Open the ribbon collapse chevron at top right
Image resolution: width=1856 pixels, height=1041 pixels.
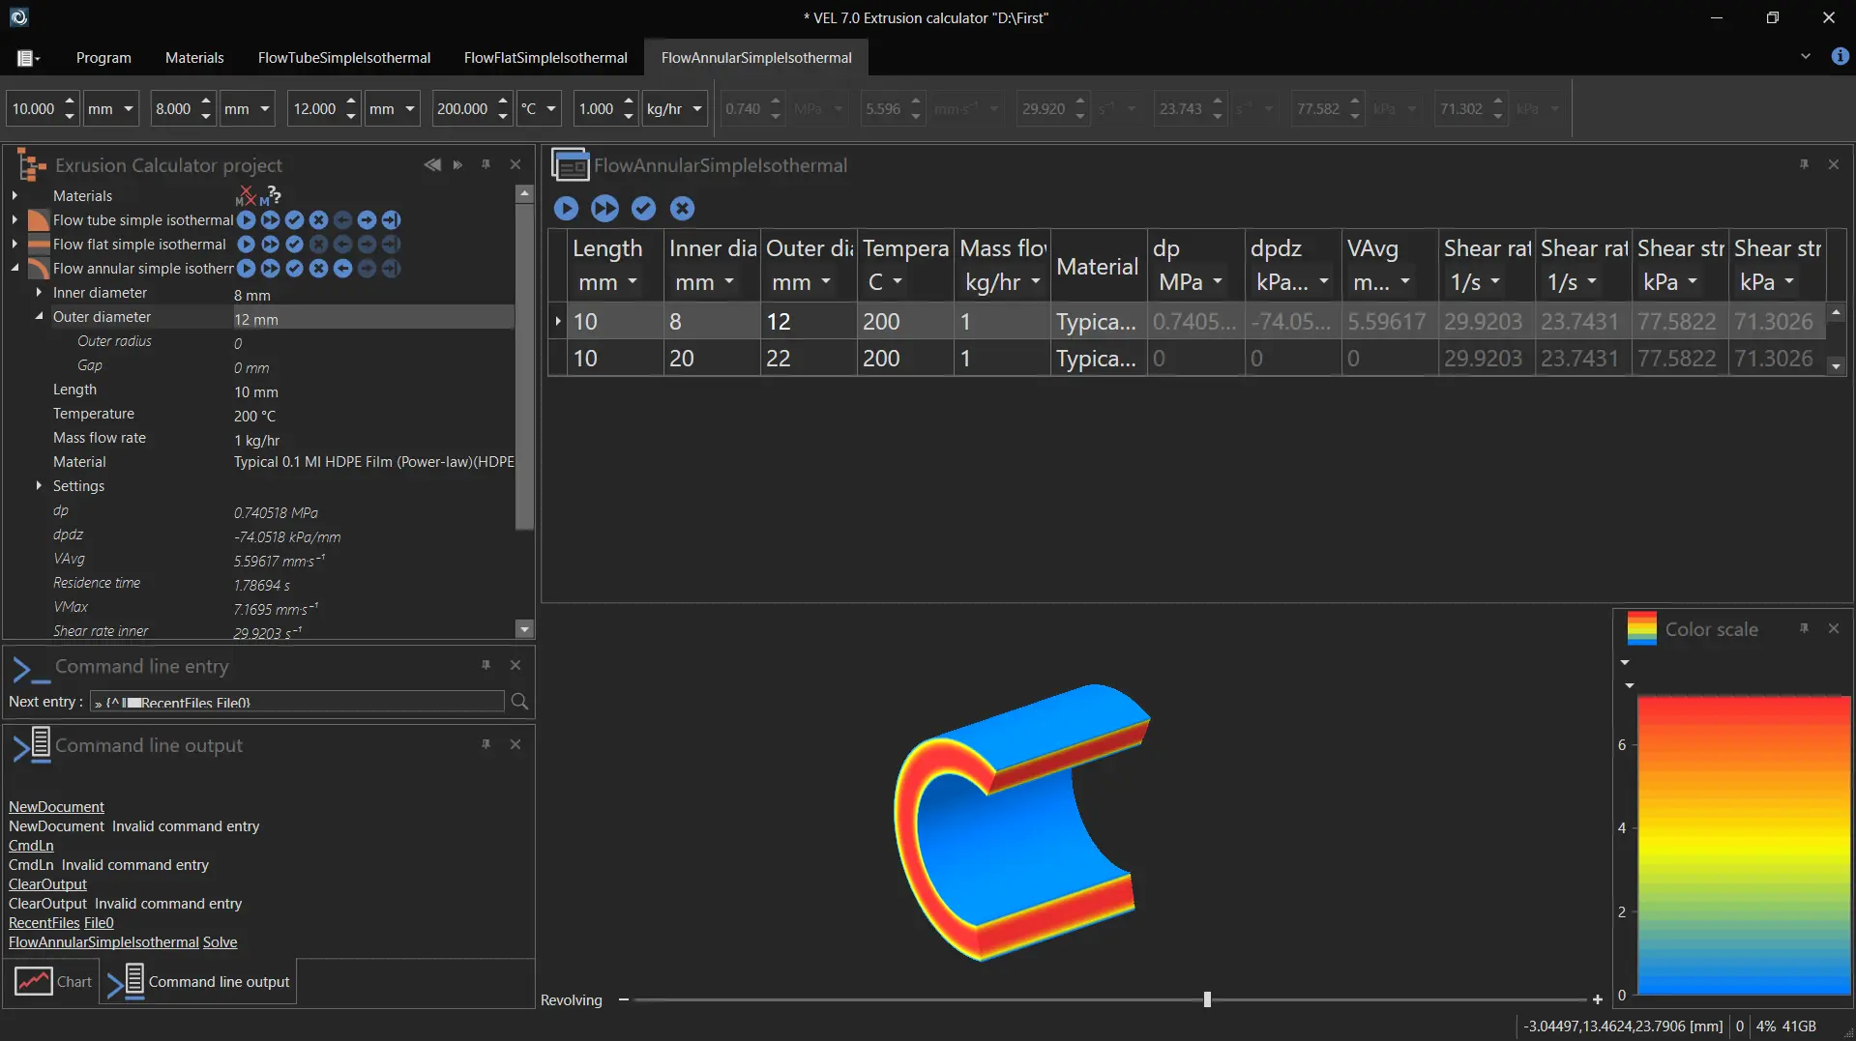(1806, 57)
